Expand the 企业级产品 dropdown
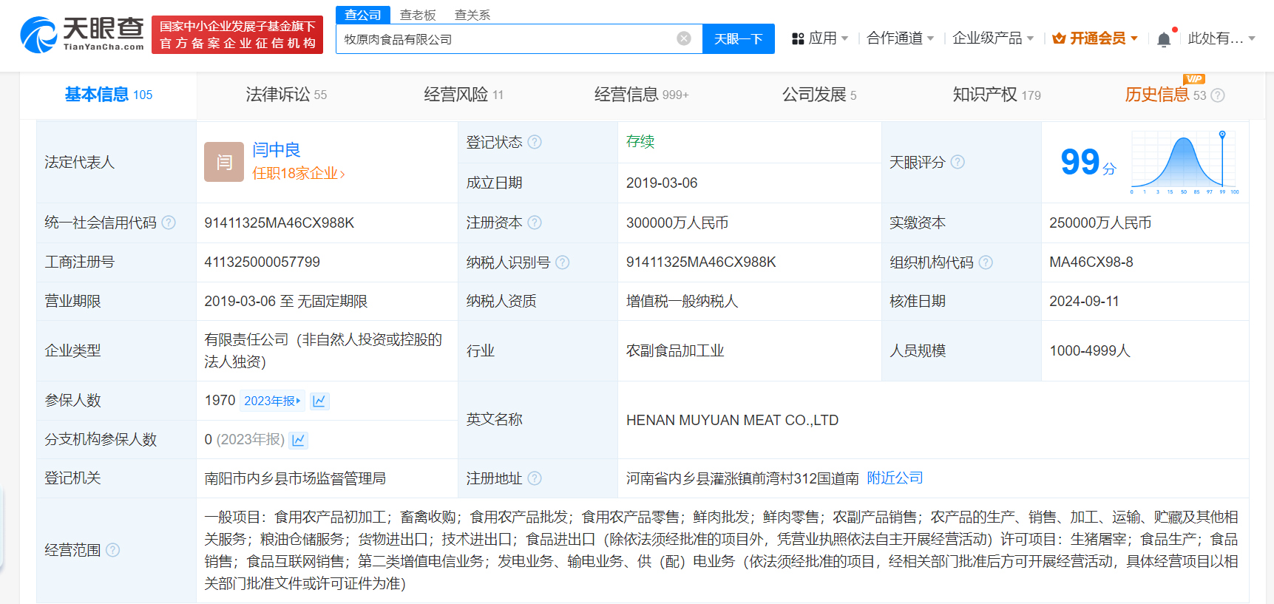Screen dimensions: 1274x604 [992, 38]
